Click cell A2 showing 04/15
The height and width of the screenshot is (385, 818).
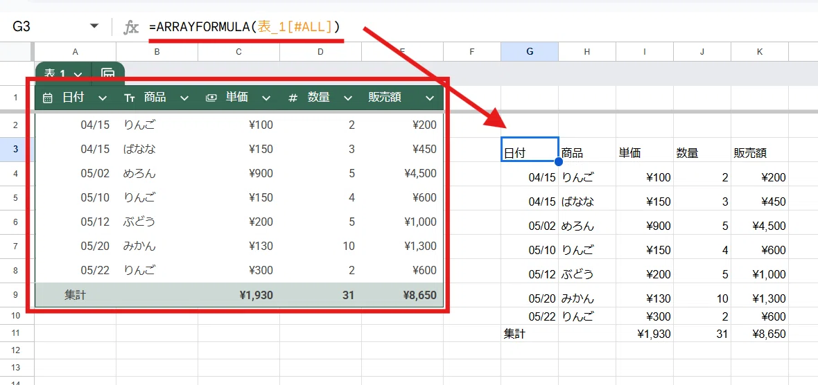tap(75, 125)
